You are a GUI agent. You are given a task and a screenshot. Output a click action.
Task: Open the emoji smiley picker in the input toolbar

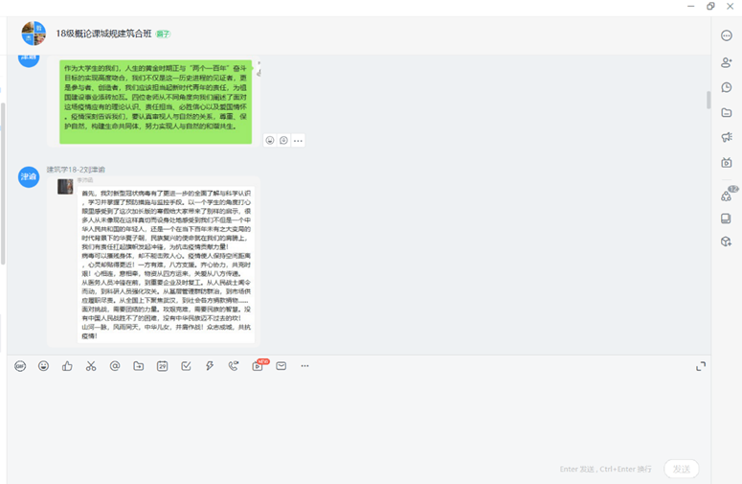[x=43, y=366]
